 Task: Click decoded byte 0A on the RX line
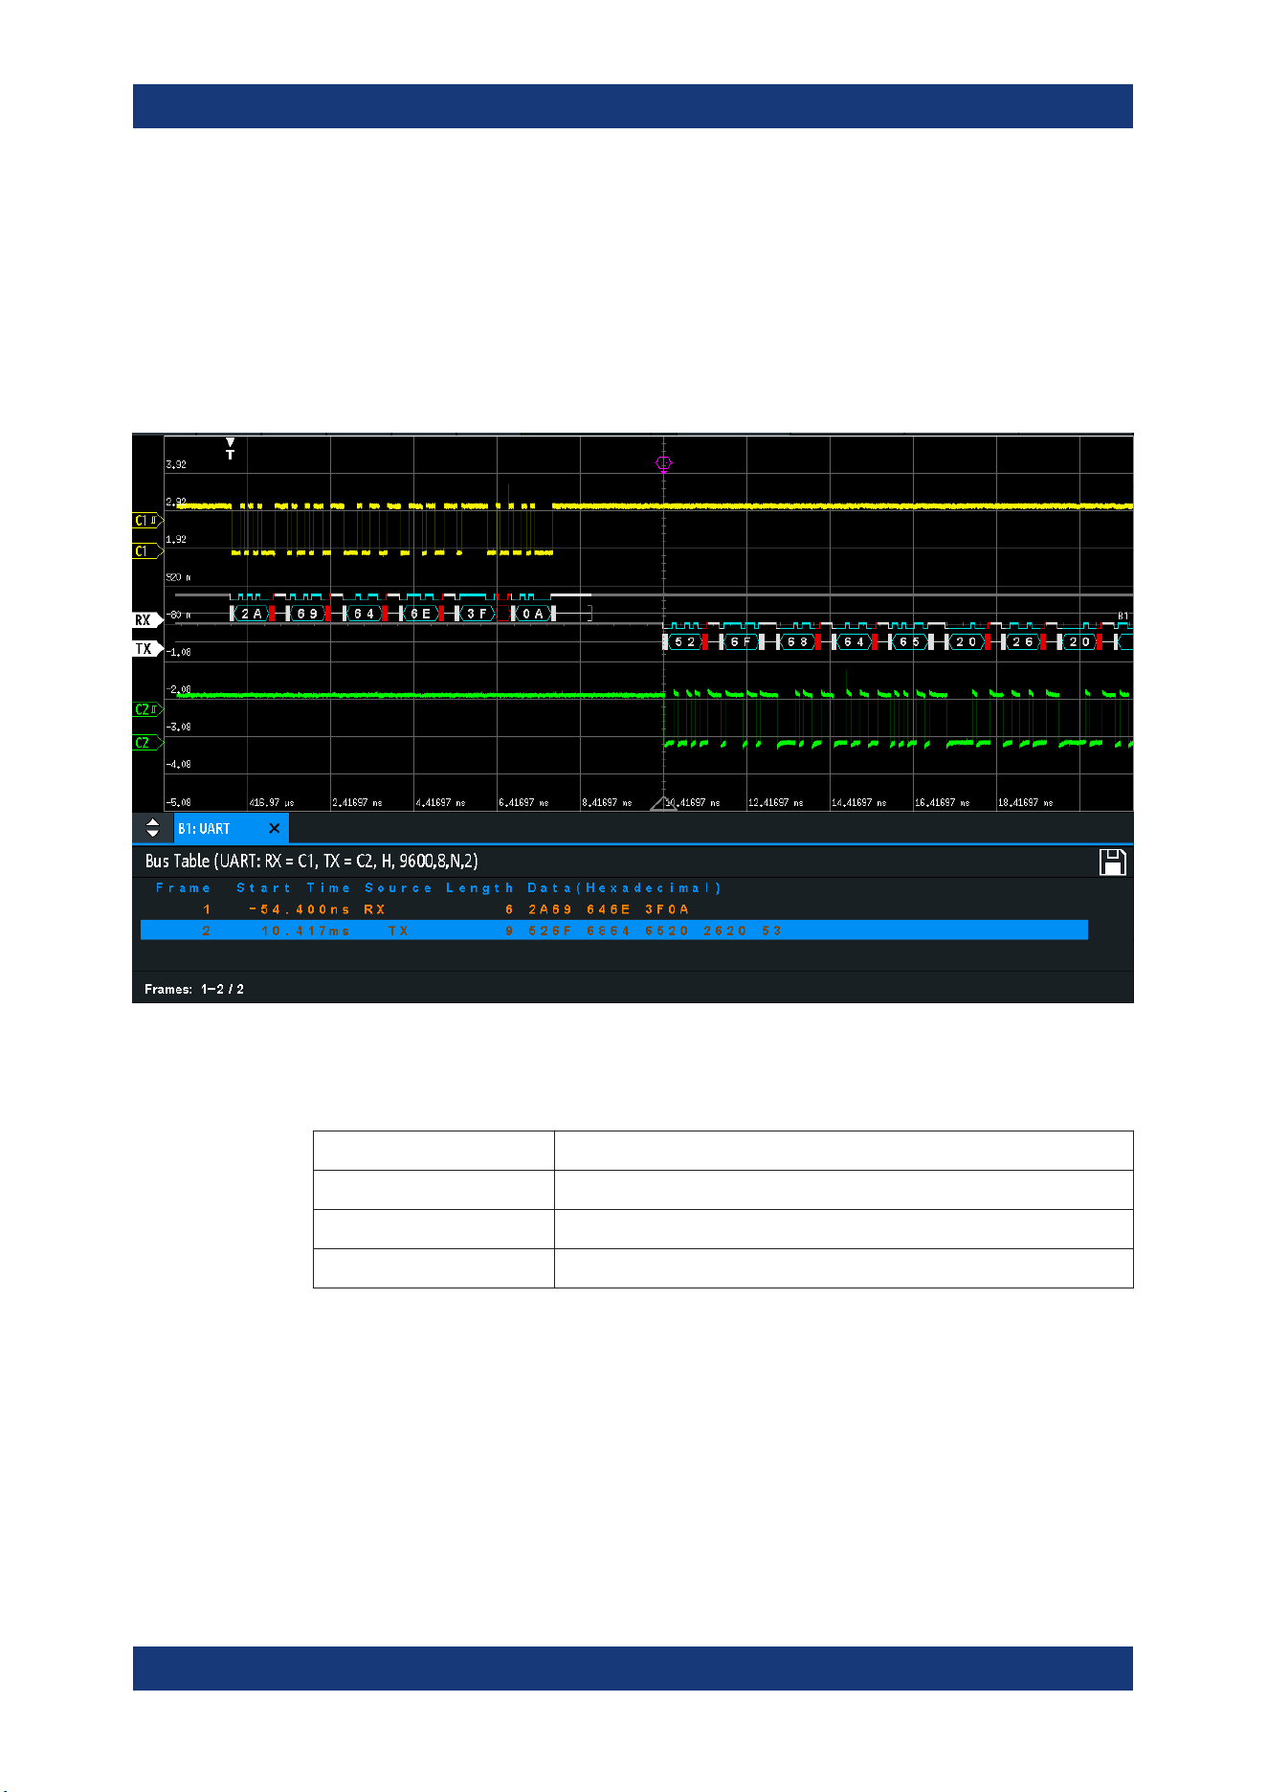click(x=533, y=614)
